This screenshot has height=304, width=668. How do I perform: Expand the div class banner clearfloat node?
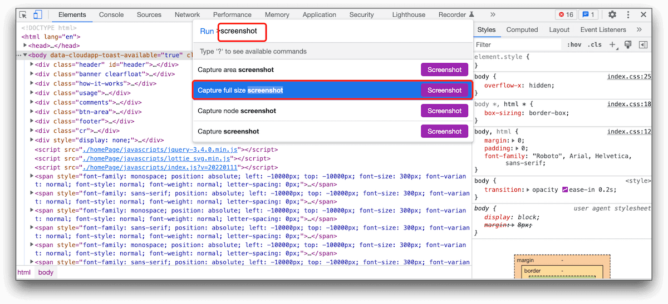pyautogui.click(x=32, y=74)
